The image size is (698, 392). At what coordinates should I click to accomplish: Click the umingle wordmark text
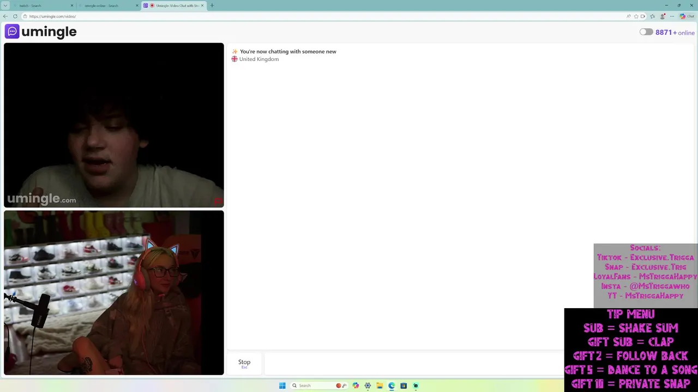coord(49,32)
